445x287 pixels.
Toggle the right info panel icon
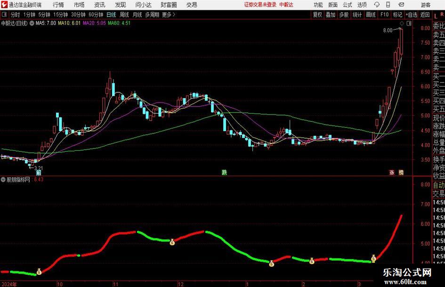click(x=409, y=23)
